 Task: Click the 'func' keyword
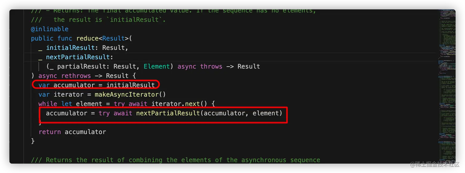65,38
